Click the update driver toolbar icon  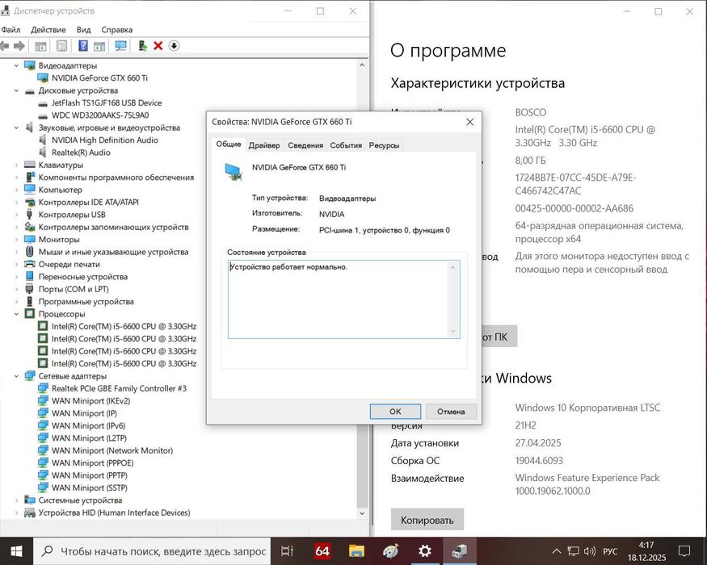click(x=142, y=46)
